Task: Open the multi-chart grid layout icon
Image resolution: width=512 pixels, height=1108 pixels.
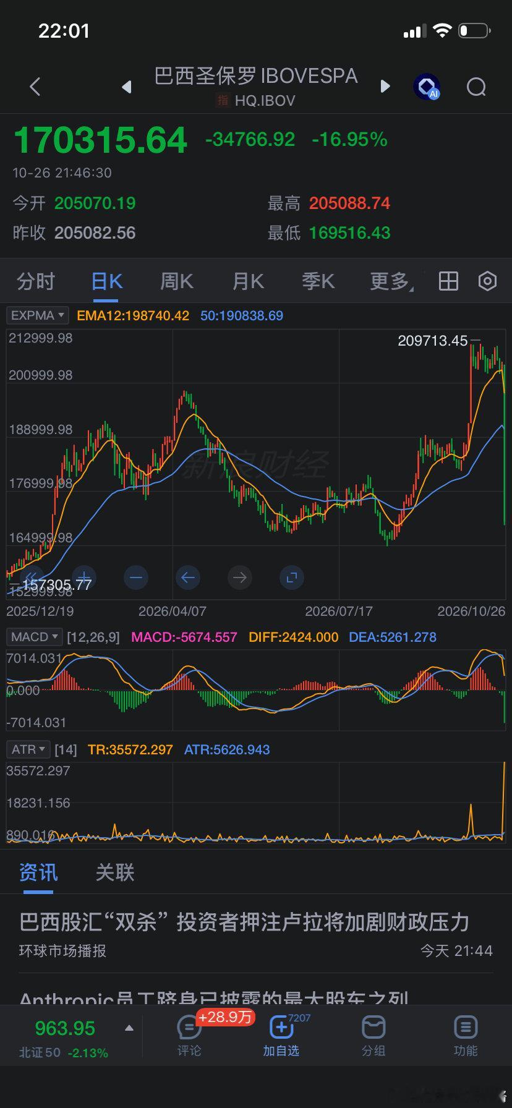Action: (448, 281)
